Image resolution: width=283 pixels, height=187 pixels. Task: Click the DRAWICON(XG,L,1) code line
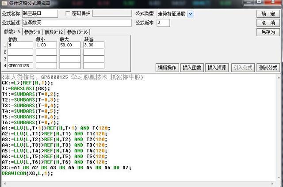[27, 173]
